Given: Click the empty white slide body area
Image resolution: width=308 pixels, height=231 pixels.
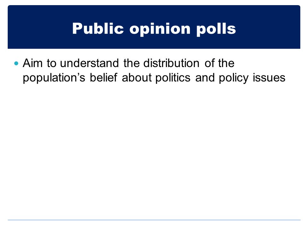Looking at the screenshot, I should pyautogui.click(x=154, y=149).
